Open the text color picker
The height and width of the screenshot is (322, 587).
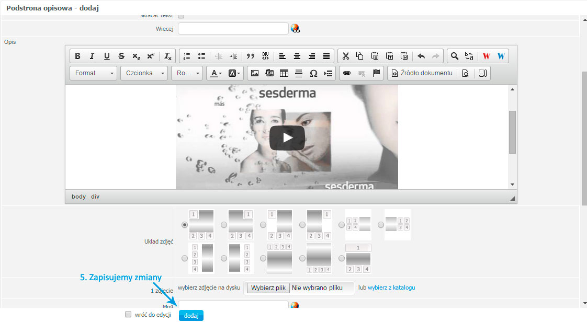216,73
